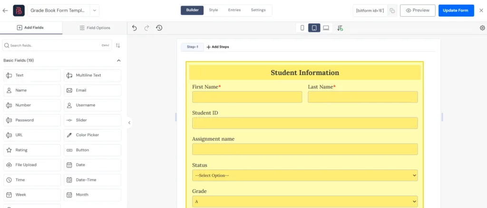Click the Assignment name label
The width and height of the screenshot is (487, 208).
point(213,139)
